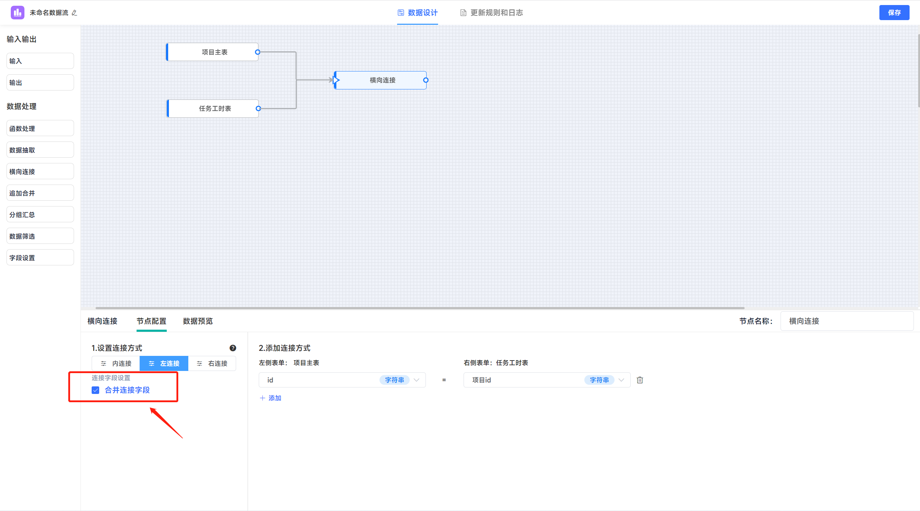Switch to the 更新规则和日志 tab

point(492,13)
